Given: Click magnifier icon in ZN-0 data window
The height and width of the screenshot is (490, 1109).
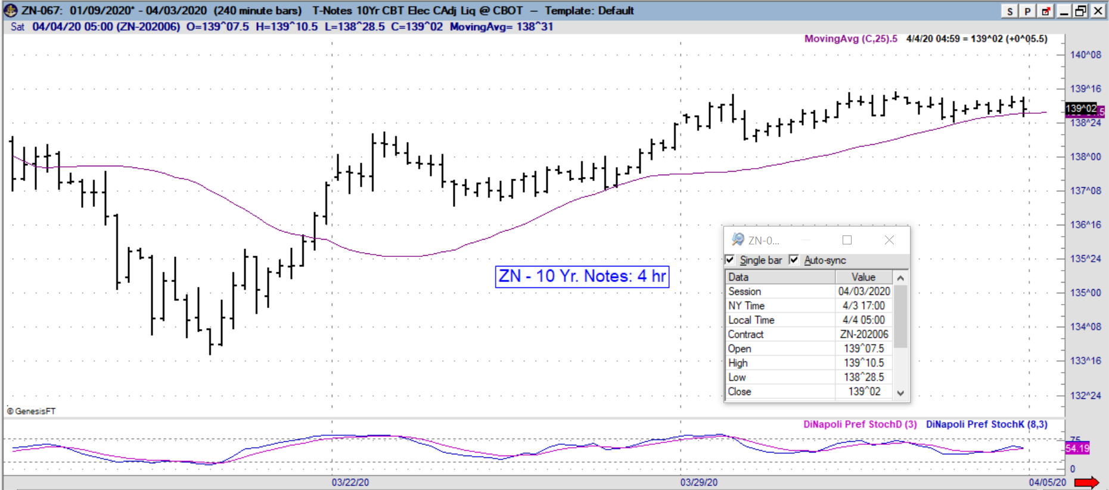Looking at the screenshot, I should click(738, 240).
